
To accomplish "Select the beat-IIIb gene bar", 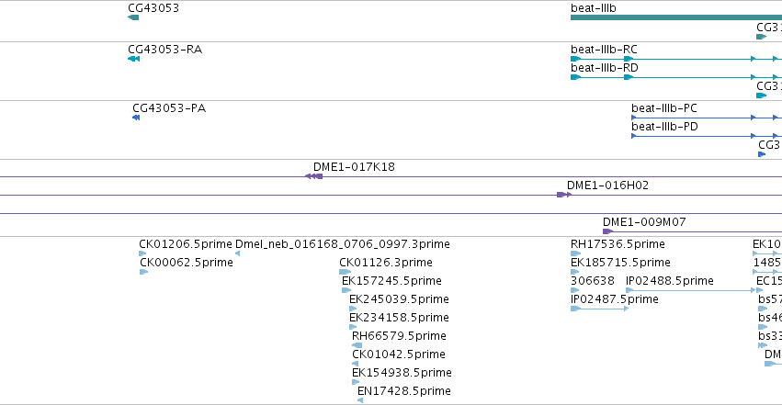I will tap(676, 17).
